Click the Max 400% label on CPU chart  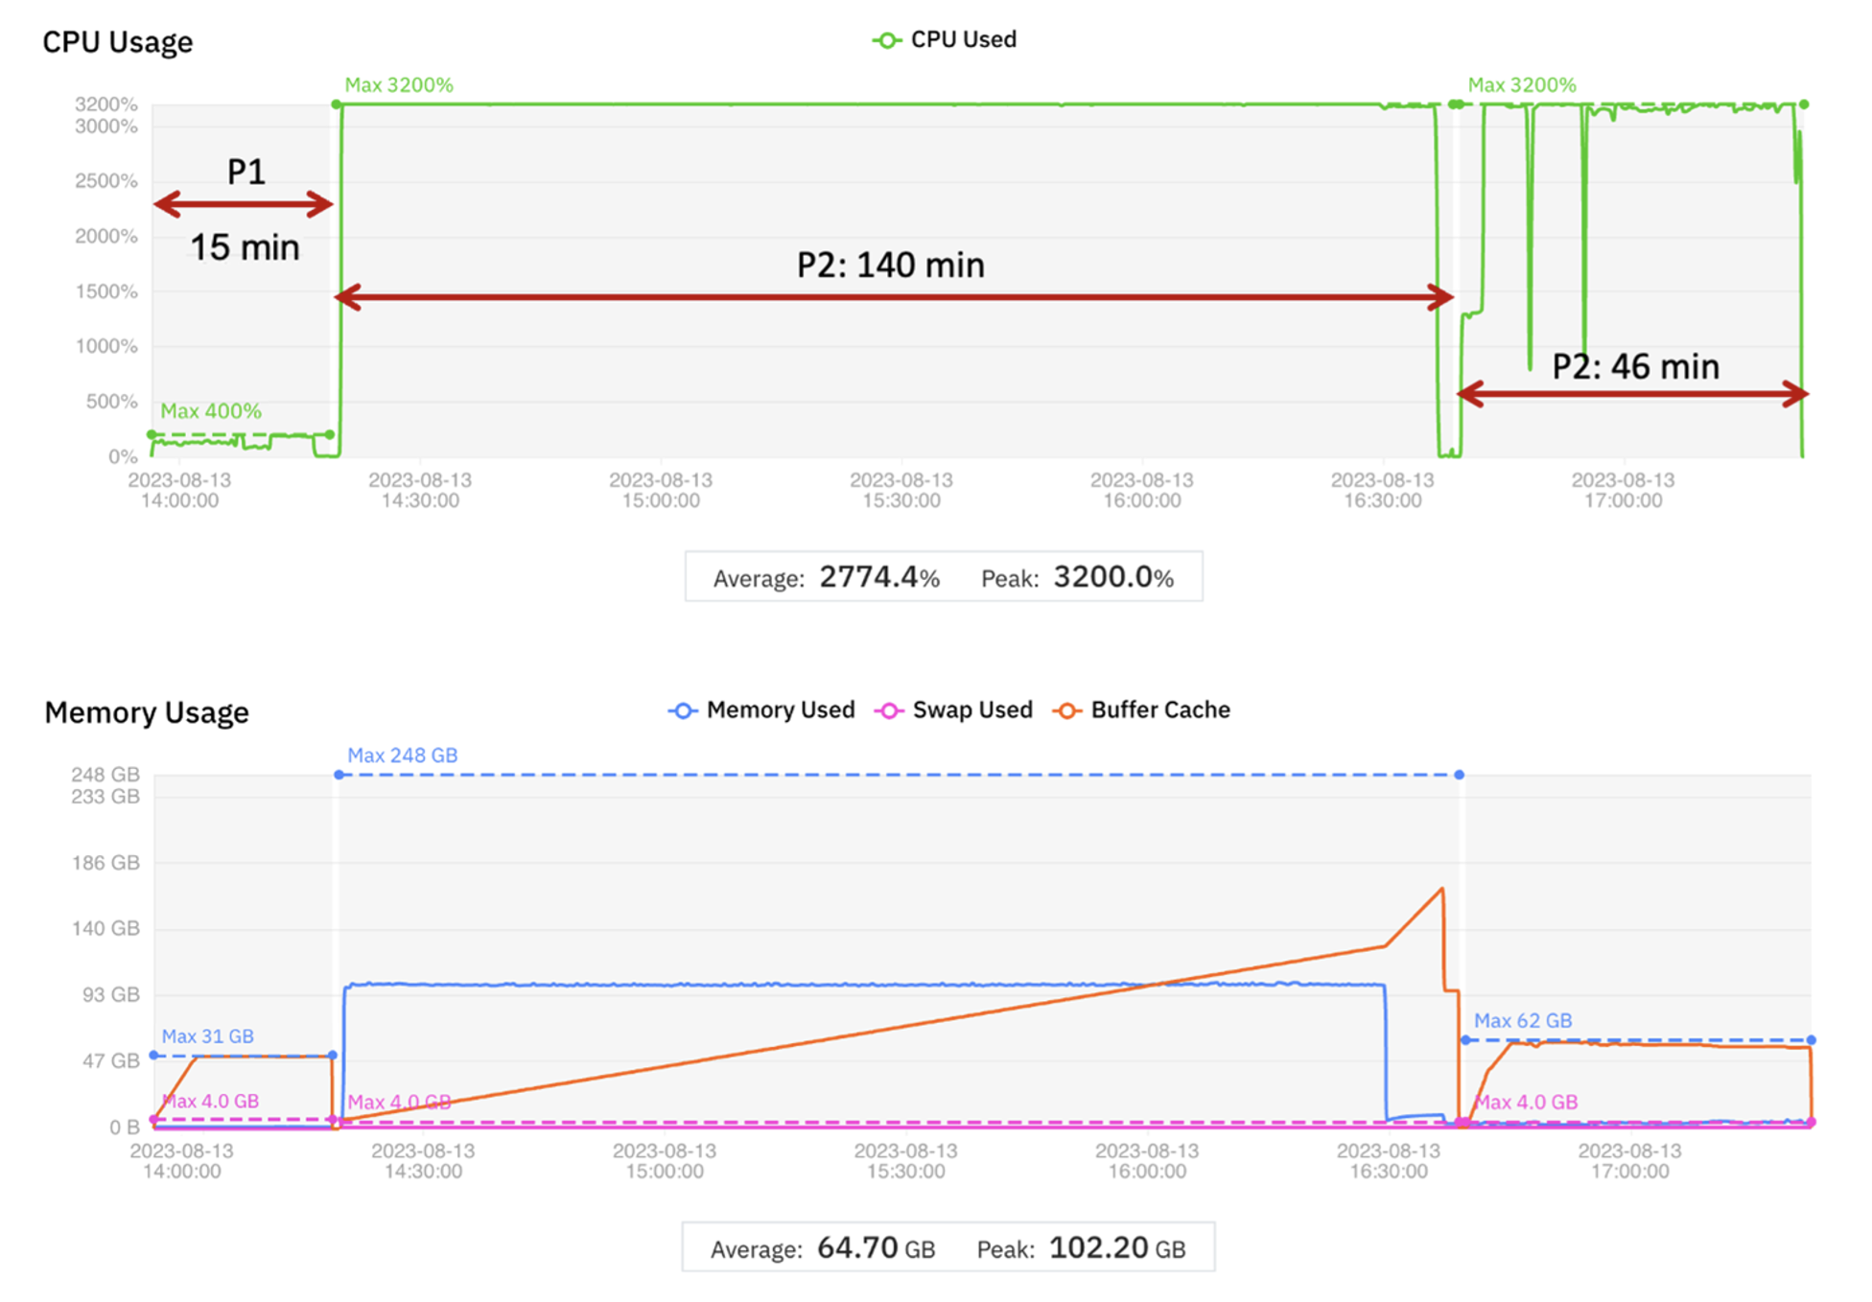210,411
